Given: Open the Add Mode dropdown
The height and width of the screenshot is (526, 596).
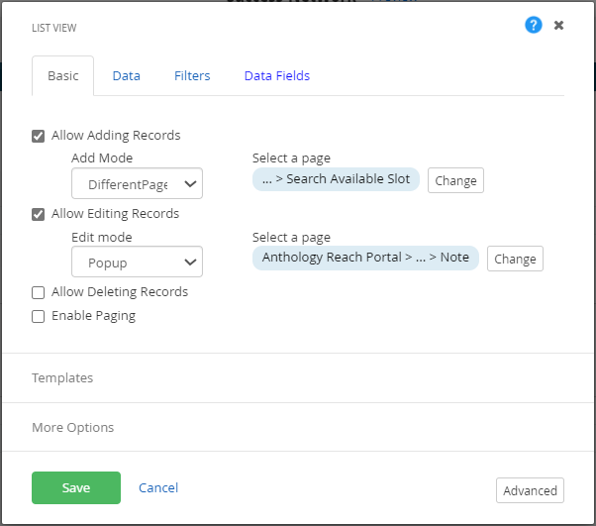Looking at the screenshot, I should [x=137, y=184].
